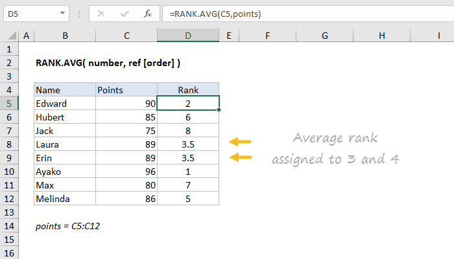Click Melinda's rank cell showing 5
The image size is (454, 259).
coord(188,198)
